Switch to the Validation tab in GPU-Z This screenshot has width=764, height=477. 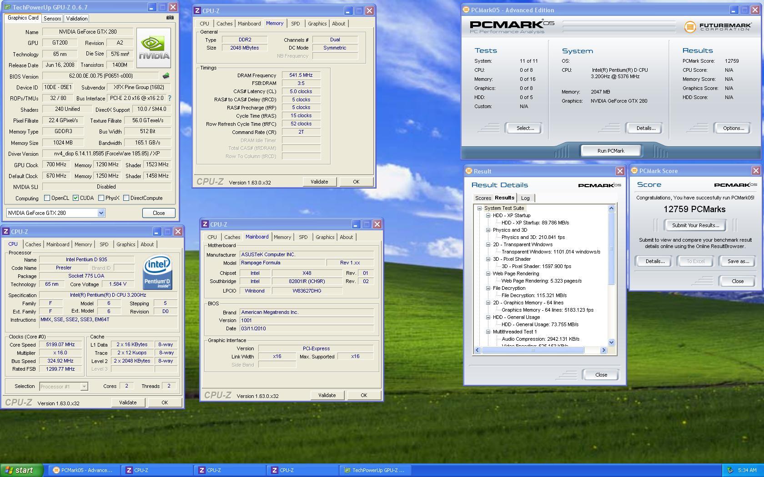click(76, 19)
